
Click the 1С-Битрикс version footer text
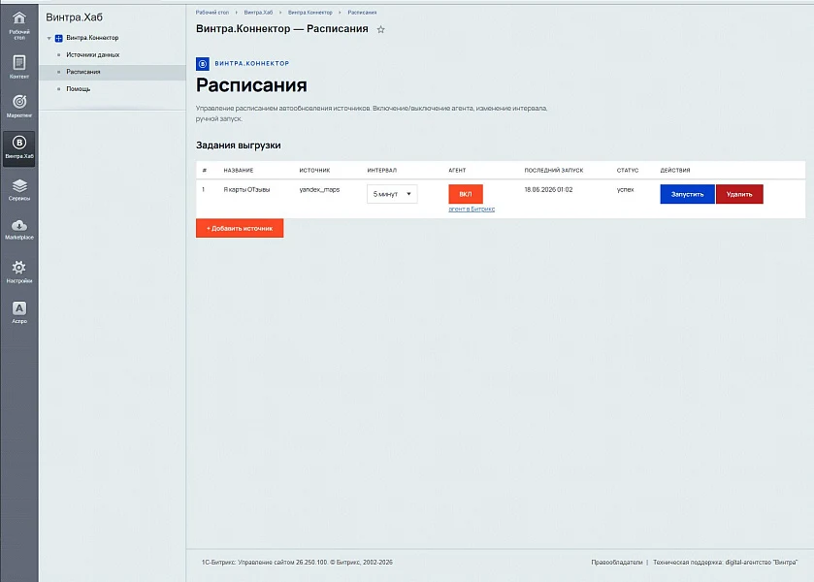(297, 563)
